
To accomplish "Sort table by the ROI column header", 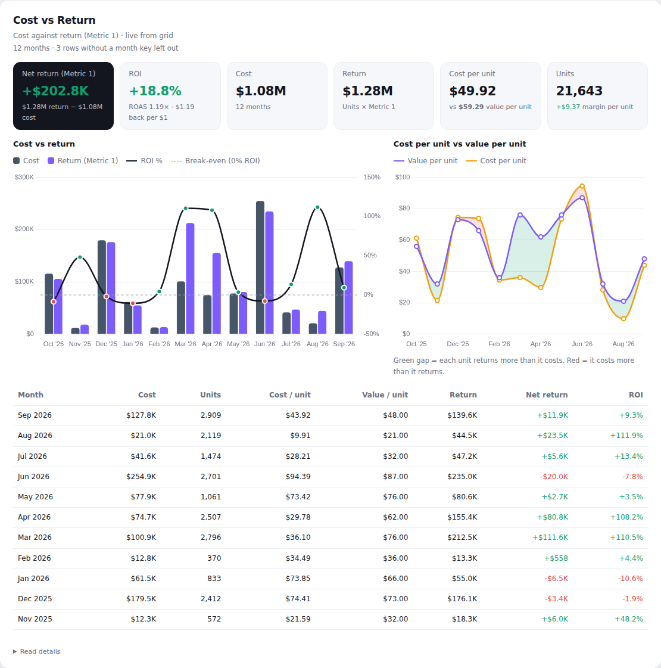I will [x=636, y=395].
